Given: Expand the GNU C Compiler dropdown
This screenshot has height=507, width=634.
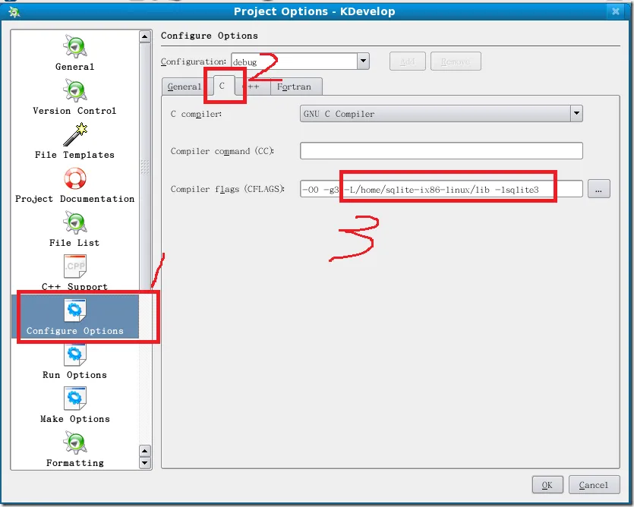Looking at the screenshot, I should pyautogui.click(x=576, y=114).
